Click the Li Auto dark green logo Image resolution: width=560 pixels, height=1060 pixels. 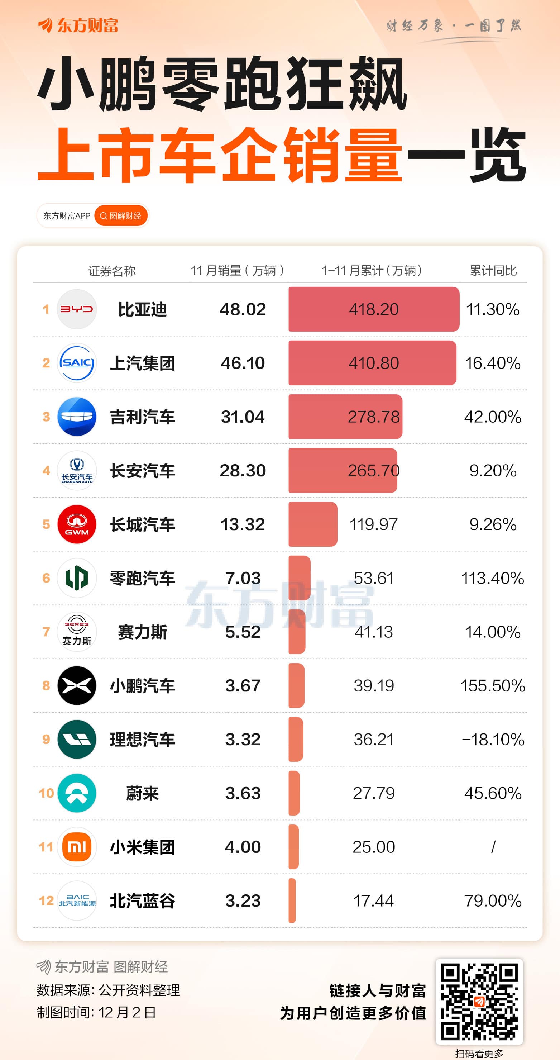click(x=77, y=740)
